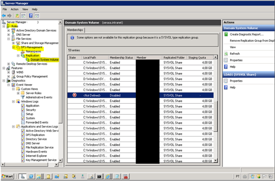
Task: Click the Create Diagnostic Report action icon
Action: click(226, 34)
